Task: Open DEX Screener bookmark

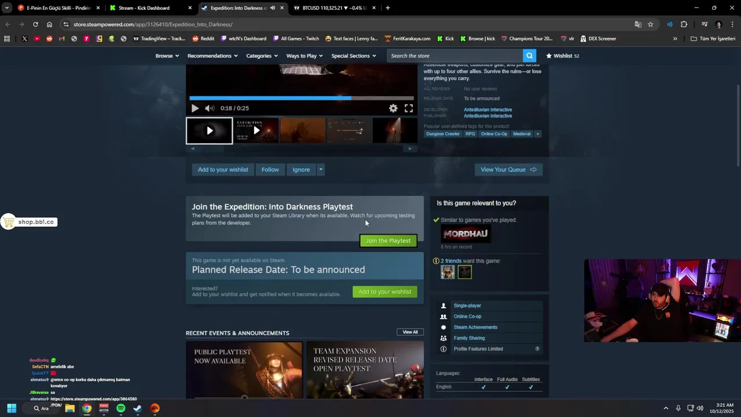Action: (597, 39)
